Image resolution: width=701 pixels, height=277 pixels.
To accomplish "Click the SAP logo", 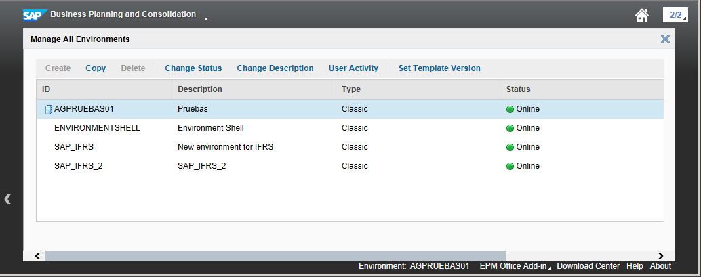I will point(34,14).
